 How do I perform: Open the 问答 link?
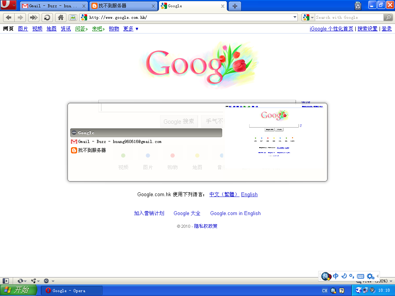coord(81,29)
